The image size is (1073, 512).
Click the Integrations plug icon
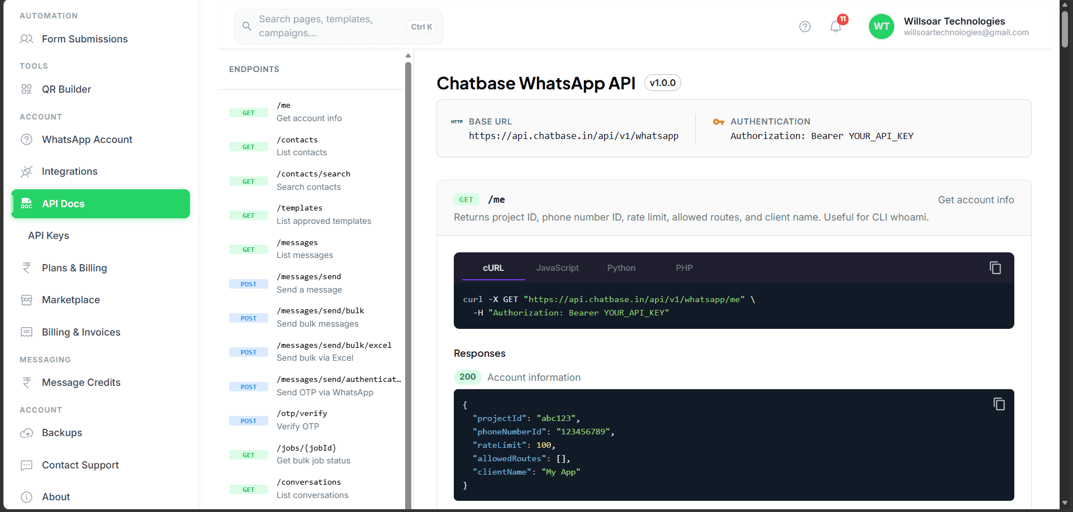26,171
